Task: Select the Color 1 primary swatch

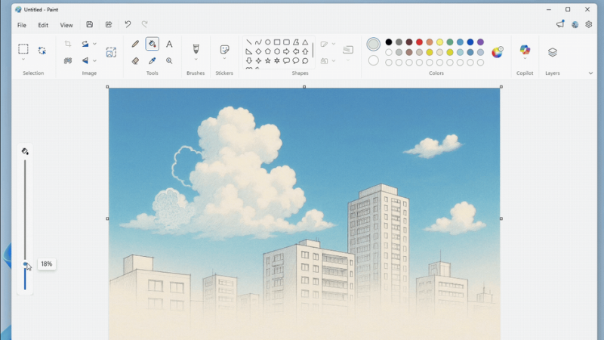Action: click(373, 44)
